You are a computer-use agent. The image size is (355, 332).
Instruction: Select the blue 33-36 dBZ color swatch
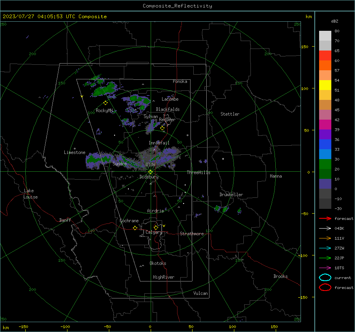(x=325, y=144)
